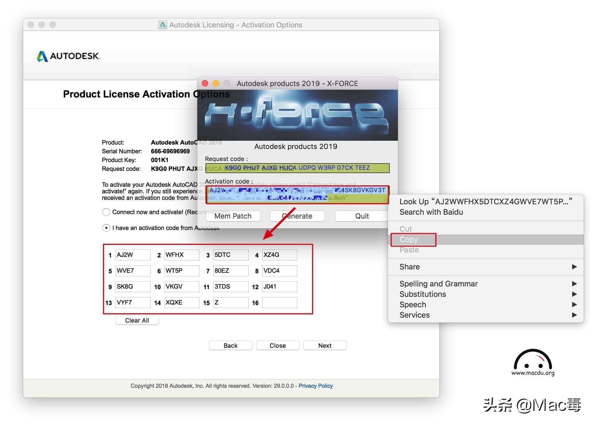This screenshot has width=593, height=425.
Task: Select the Look Up context menu entry
Action: pyautogui.click(x=485, y=202)
